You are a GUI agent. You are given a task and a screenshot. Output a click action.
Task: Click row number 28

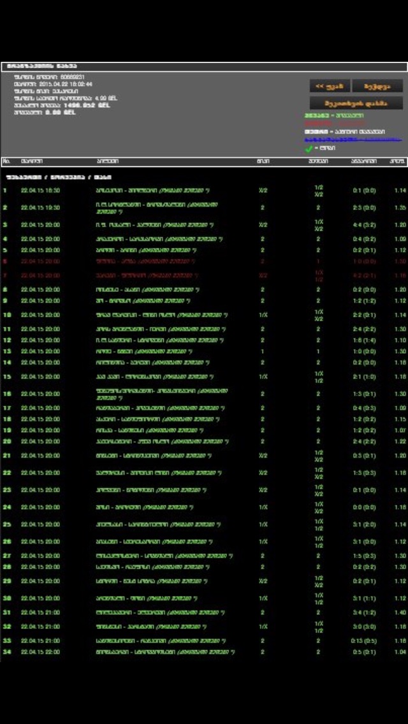[6, 567]
